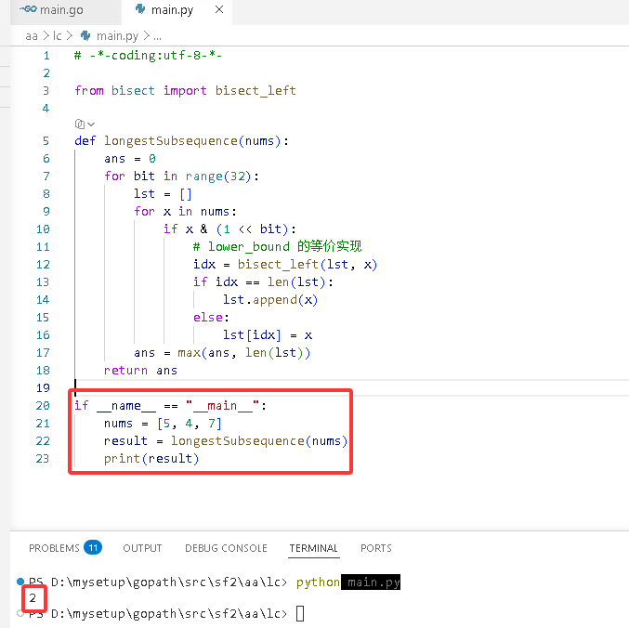Click main.py in the breadcrumb path

pos(117,36)
